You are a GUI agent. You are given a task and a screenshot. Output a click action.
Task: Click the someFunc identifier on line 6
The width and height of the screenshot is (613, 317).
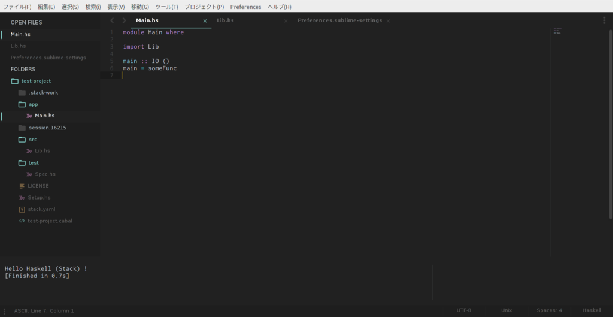tap(162, 68)
